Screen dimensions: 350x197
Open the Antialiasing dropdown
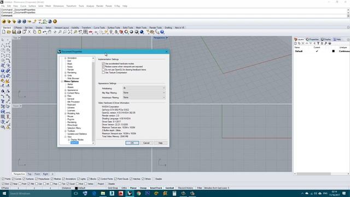[144, 88]
